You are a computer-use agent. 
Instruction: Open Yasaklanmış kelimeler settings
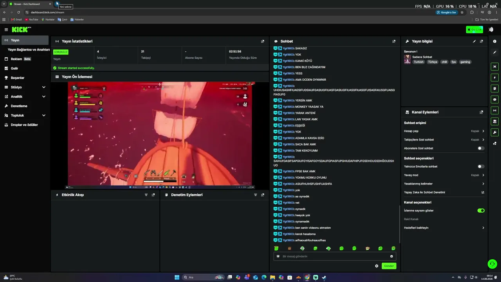point(444,184)
